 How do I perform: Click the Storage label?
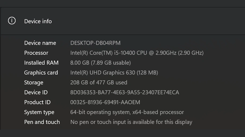(x=34, y=83)
